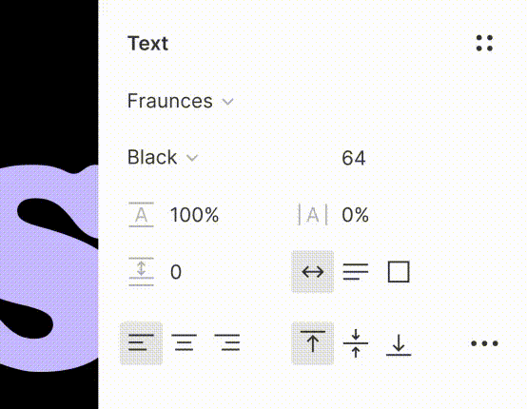Align text right
This screenshot has height=409, width=527.
coord(226,343)
